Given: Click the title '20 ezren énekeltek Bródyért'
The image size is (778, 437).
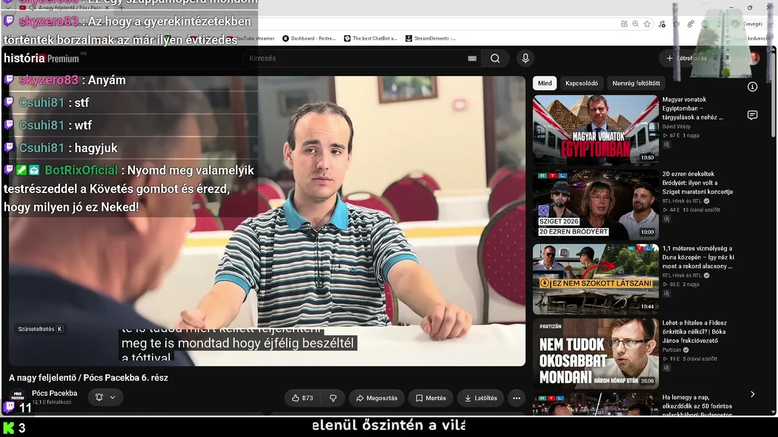Looking at the screenshot, I should (698, 183).
